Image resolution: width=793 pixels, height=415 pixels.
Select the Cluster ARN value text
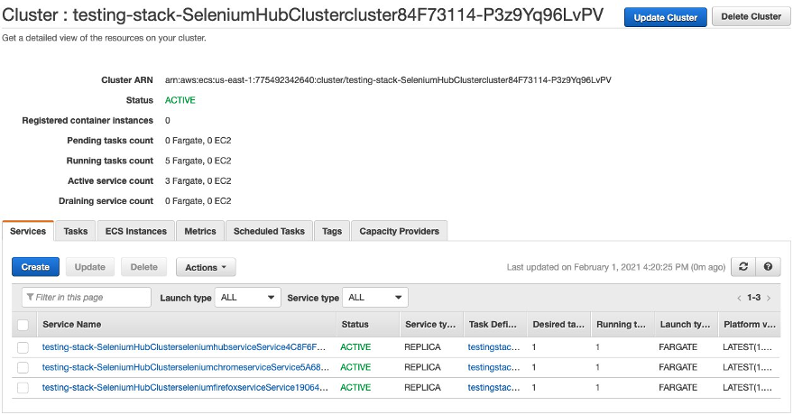coord(388,80)
